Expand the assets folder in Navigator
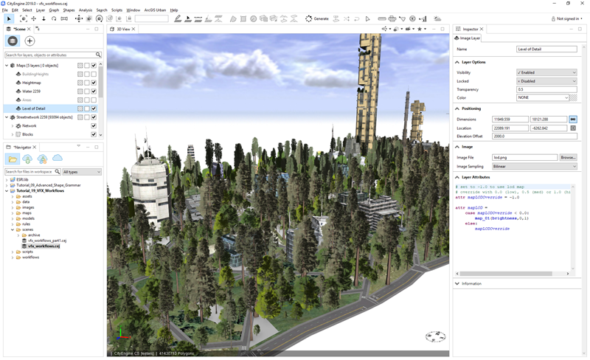Viewport: 590px width, 360px height. 13,196
